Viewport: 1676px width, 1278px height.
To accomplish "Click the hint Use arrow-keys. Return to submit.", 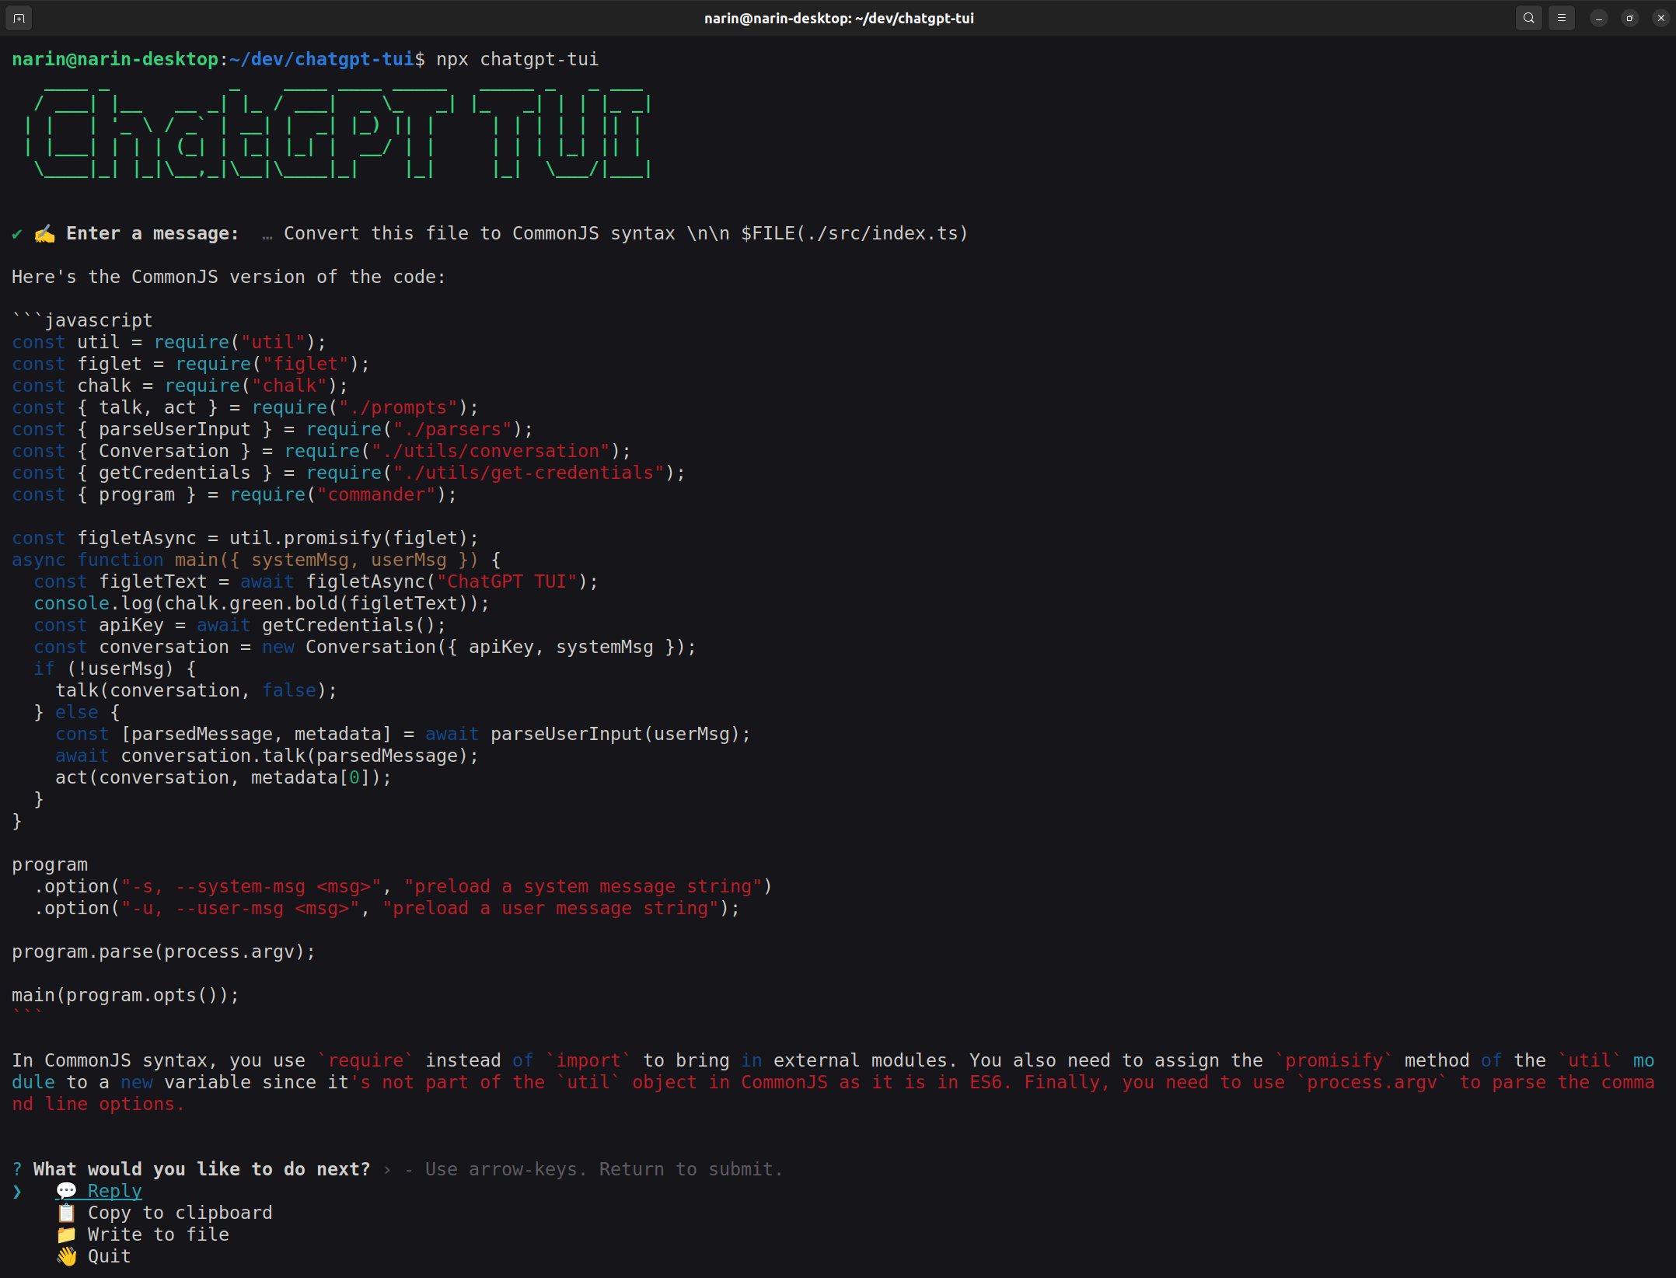I will (x=603, y=1169).
